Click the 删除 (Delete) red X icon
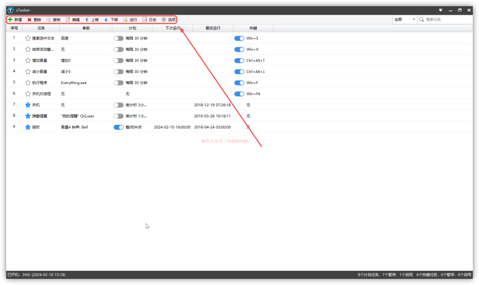Viewport: 479px width, 285px height. point(30,19)
